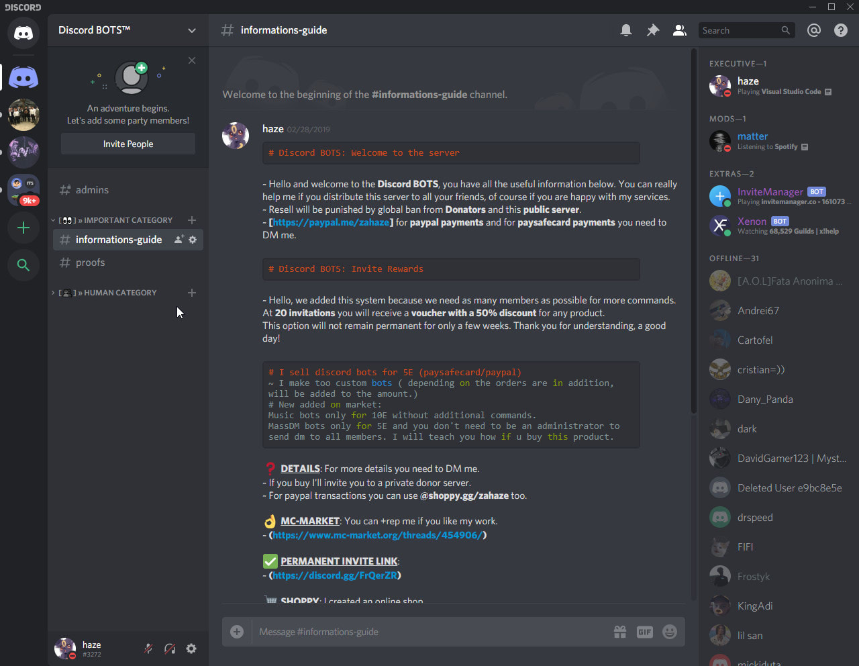
Task: Select Xenon bot in member list
Action: click(x=778, y=226)
